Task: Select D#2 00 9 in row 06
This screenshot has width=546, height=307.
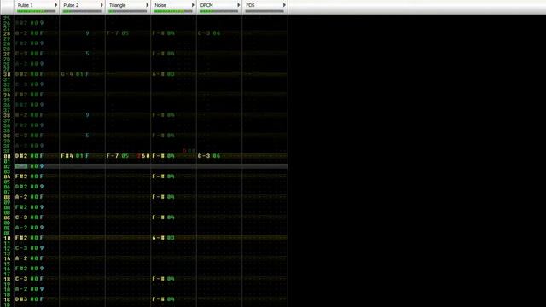Action: pos(29,187)
